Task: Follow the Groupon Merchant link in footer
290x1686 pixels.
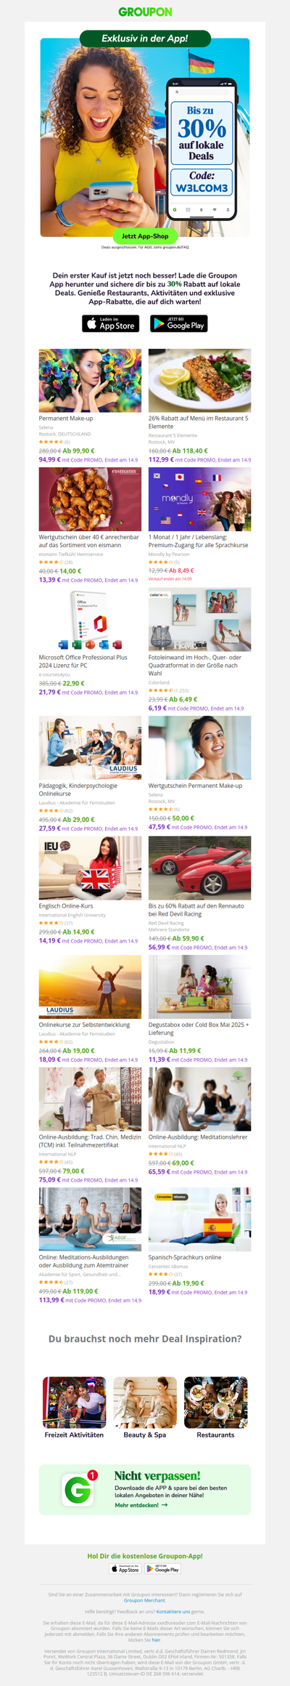Action: tap(144, 1600)
